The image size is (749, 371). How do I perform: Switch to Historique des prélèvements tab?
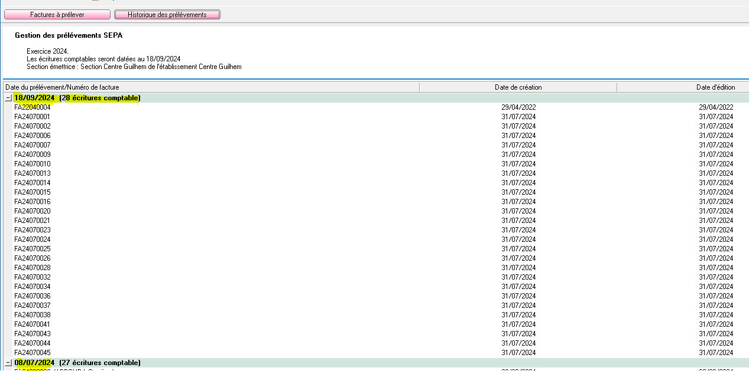[167, 15]
